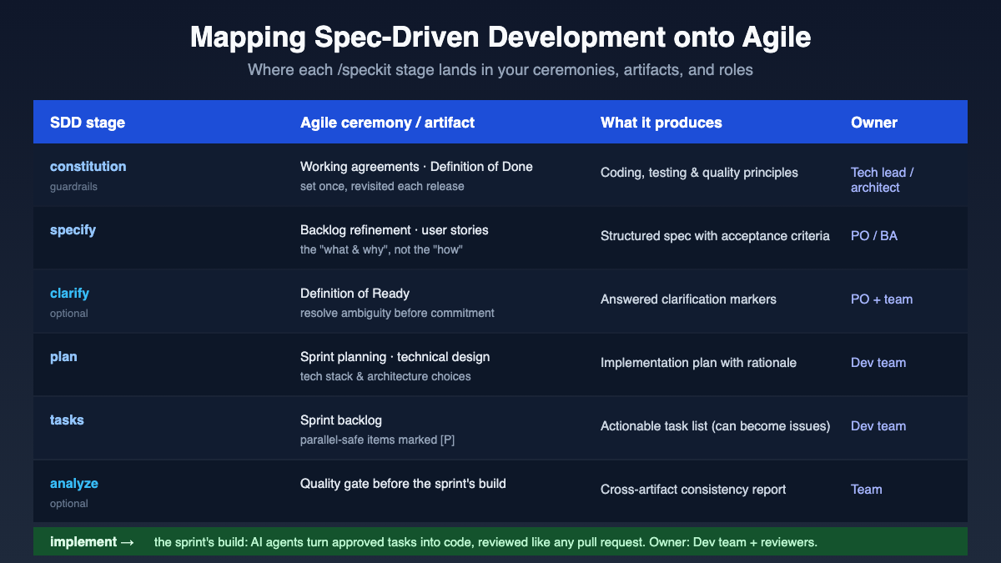
Task: Click the 'What it produces' column header
Action: [661, 123]
